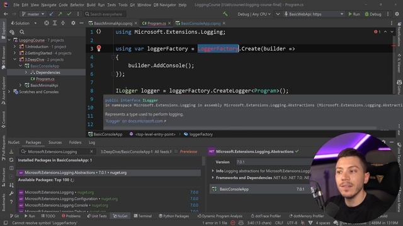Screen dimensions: 403x226
Task: Open the File menu
Action: 16,5
